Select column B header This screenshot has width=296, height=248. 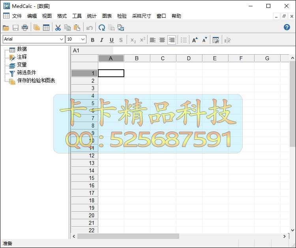coord(137,58)
